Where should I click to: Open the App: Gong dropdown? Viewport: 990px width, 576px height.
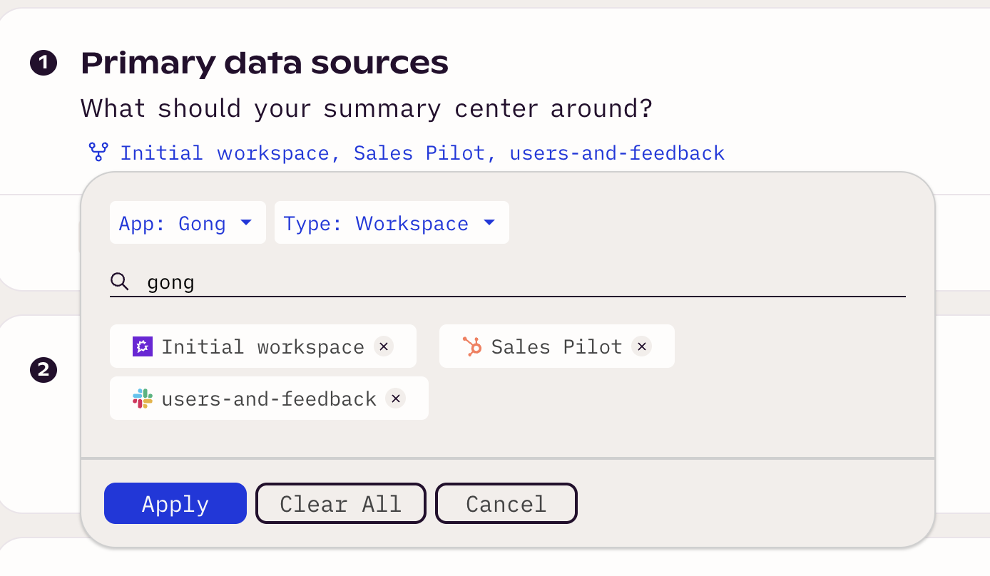pyautogui.click(x=187, y=223)
